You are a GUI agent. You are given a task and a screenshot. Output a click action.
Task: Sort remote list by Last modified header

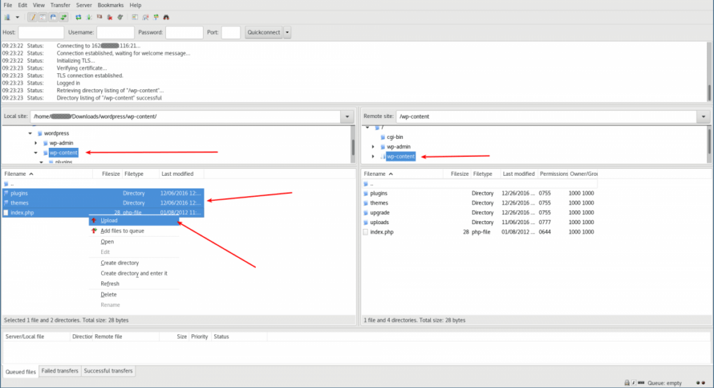pyautogui.click(x=519, y=174)
